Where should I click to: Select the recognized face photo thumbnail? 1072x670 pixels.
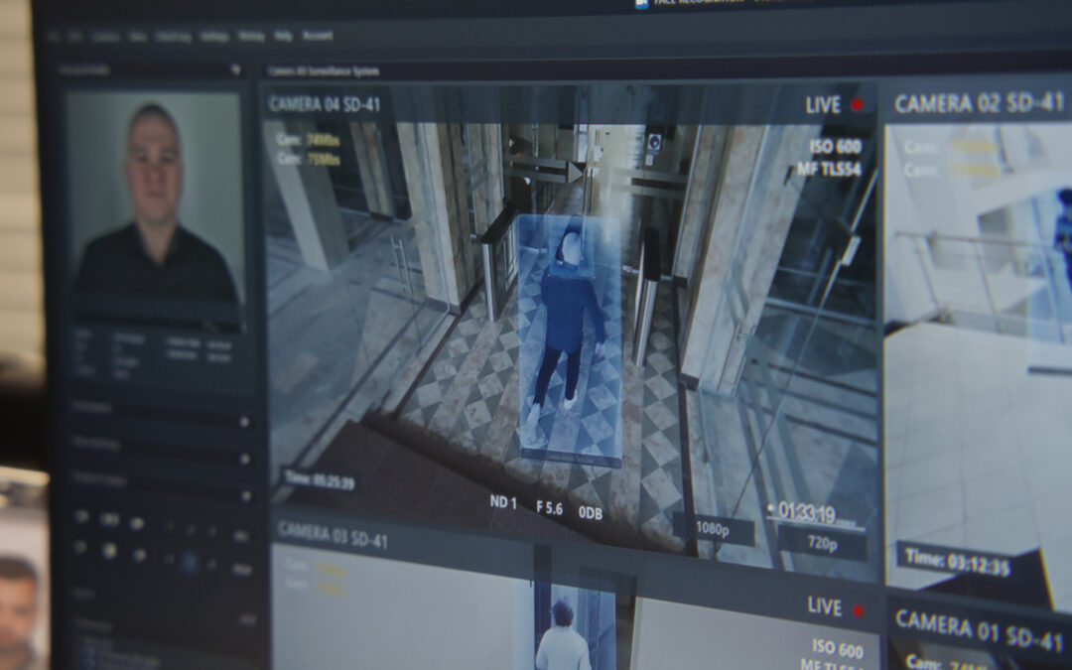click(x=154, y=199)
